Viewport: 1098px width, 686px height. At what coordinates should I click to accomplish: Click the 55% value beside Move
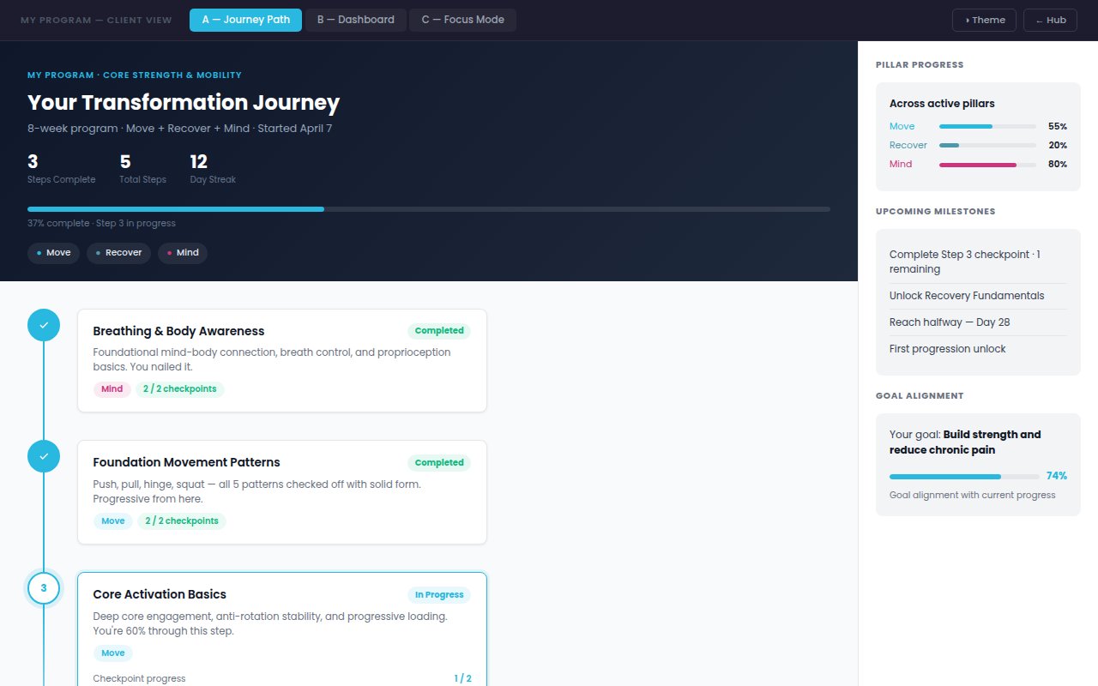[1058, 126]
